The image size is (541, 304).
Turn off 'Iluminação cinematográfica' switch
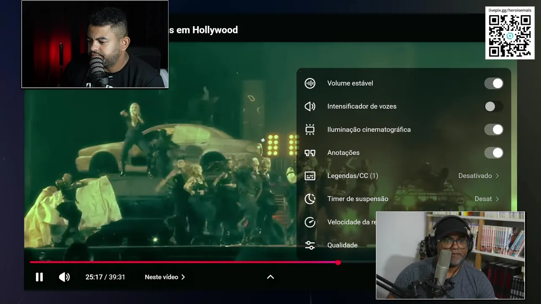coord(494,130)
